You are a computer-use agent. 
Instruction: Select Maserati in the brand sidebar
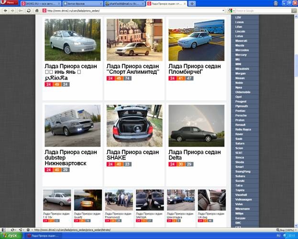(x=241, y=41)
